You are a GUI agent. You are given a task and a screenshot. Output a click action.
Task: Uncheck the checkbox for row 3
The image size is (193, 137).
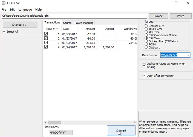pyautogui.click(x=46, y=43)
